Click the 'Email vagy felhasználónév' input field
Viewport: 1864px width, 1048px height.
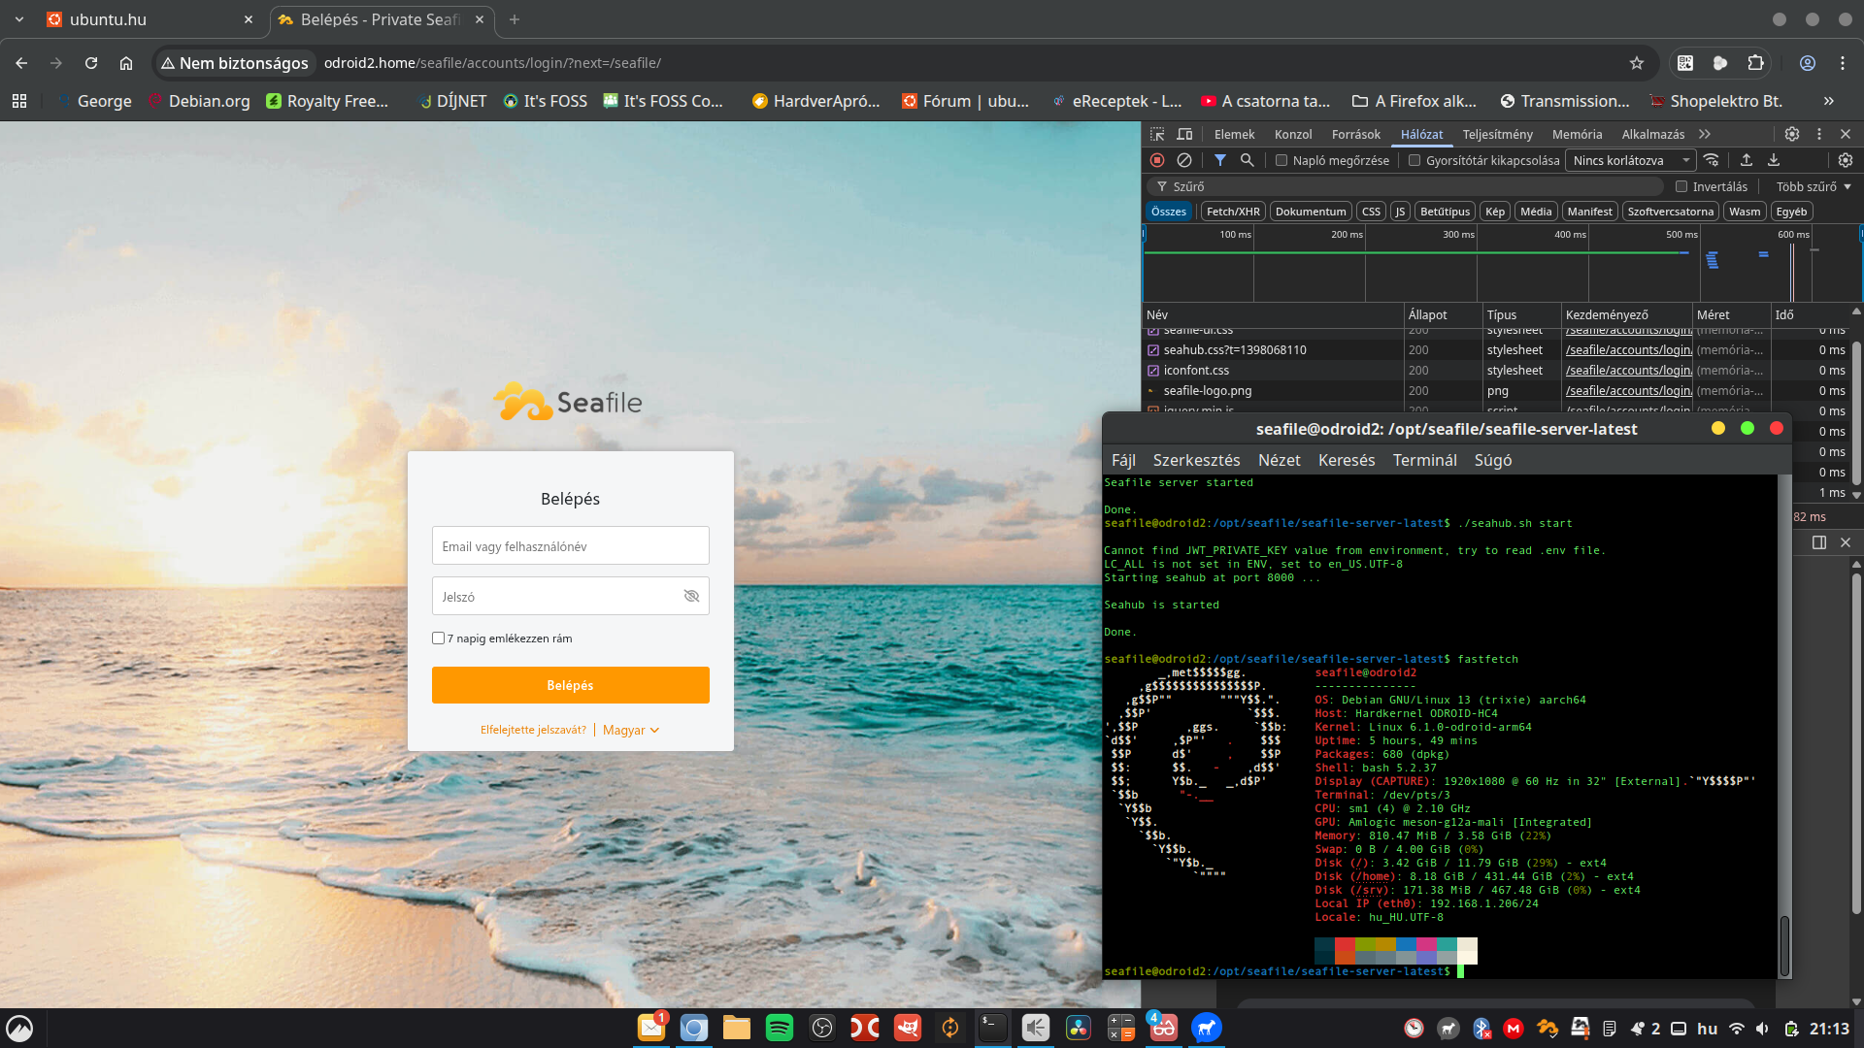pos(571,545)
